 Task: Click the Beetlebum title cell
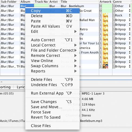click(80, 6)
